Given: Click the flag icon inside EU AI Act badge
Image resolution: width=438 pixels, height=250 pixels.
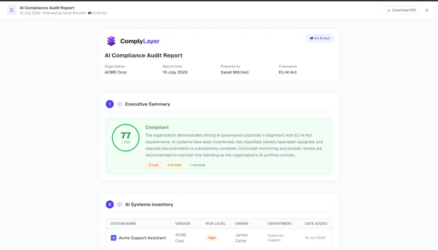Looking at the screenshot, I should (312, 38).
